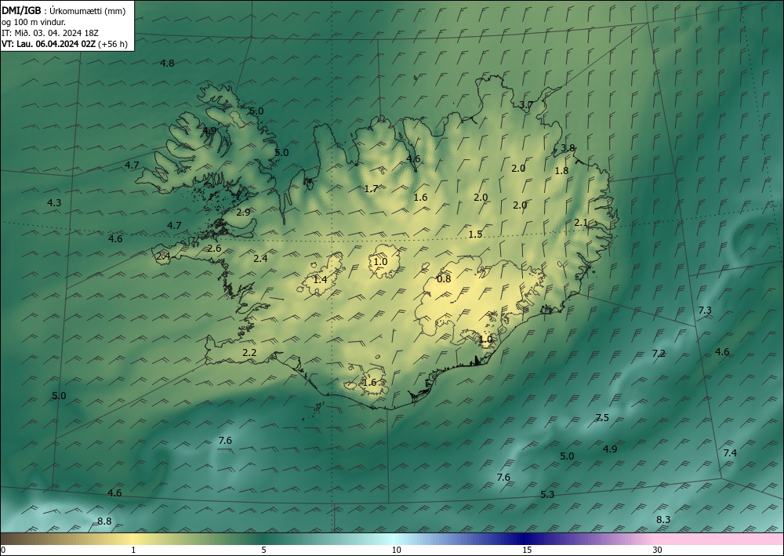Select the legend line 'og 100 m vindur.'

coord(34,21)
